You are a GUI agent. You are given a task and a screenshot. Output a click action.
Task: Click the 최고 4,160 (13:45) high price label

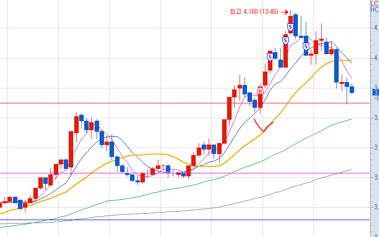pos(254,11)
